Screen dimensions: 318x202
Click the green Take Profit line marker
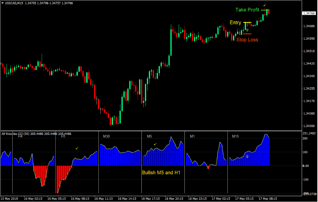pos(264,10)
